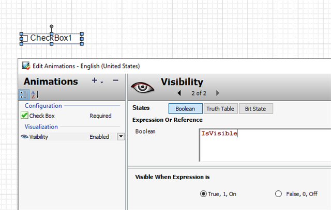Screen dimensions: 331x210
Task: Open the Visibility Enabled dropdown
Action: [x=121, y=137]
